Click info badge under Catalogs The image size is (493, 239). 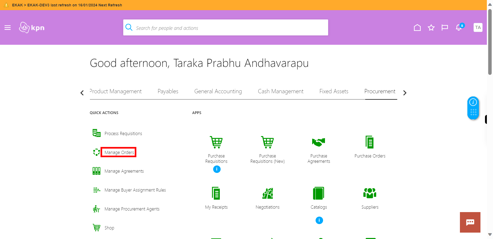click(x=319, y=220)
